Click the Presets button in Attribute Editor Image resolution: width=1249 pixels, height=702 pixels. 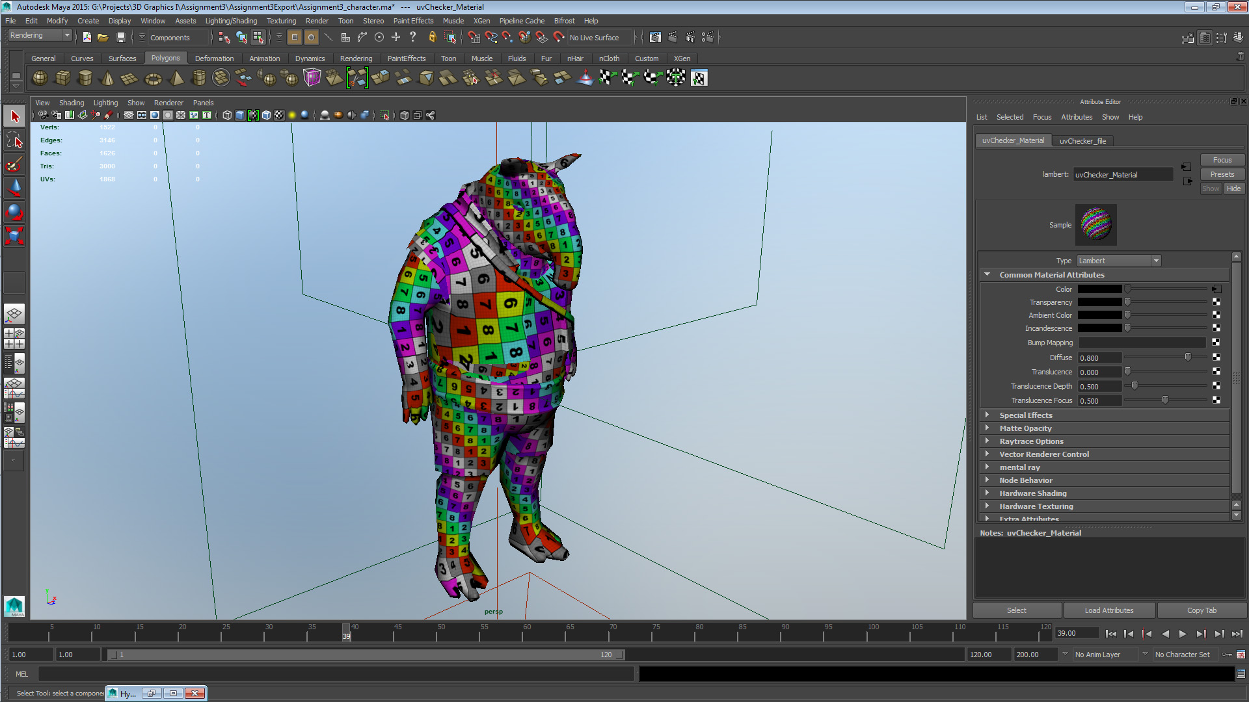pyautogui.click(x=1222, y=174)
